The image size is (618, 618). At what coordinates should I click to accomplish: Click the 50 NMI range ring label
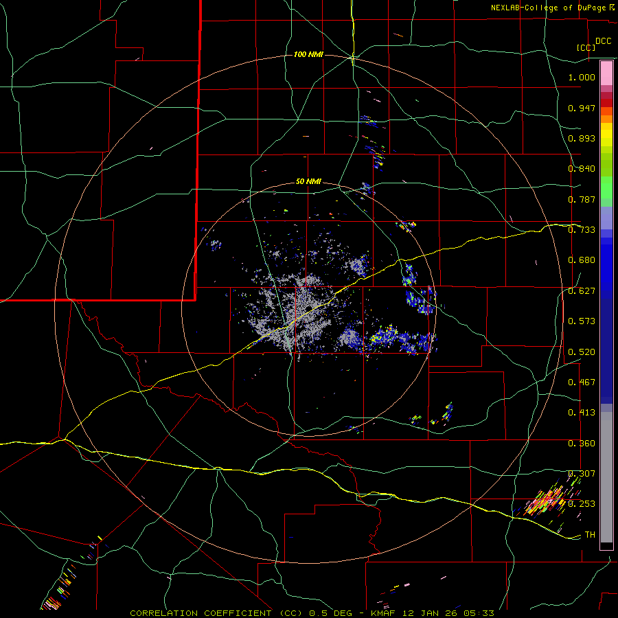308,182
